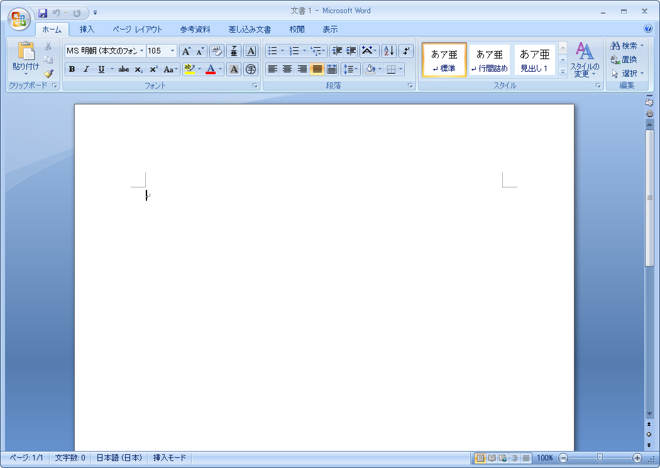This screenshot has width=660, height=468.
Task: Apply the 見出し 1 style
Action: point(534,60)
